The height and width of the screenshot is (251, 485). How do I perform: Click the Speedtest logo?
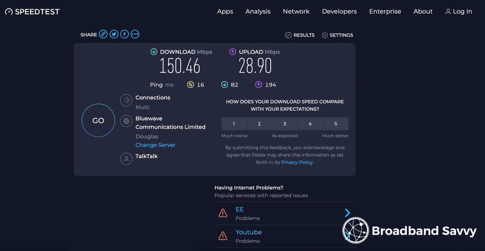[x=32, y=11]
